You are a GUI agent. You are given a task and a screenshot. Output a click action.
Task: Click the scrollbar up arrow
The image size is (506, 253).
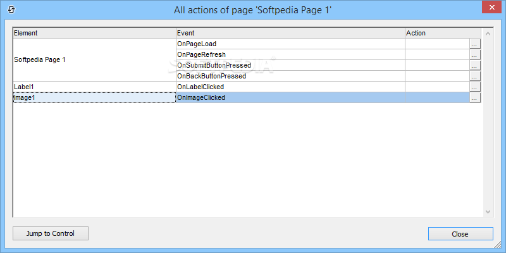488,34
